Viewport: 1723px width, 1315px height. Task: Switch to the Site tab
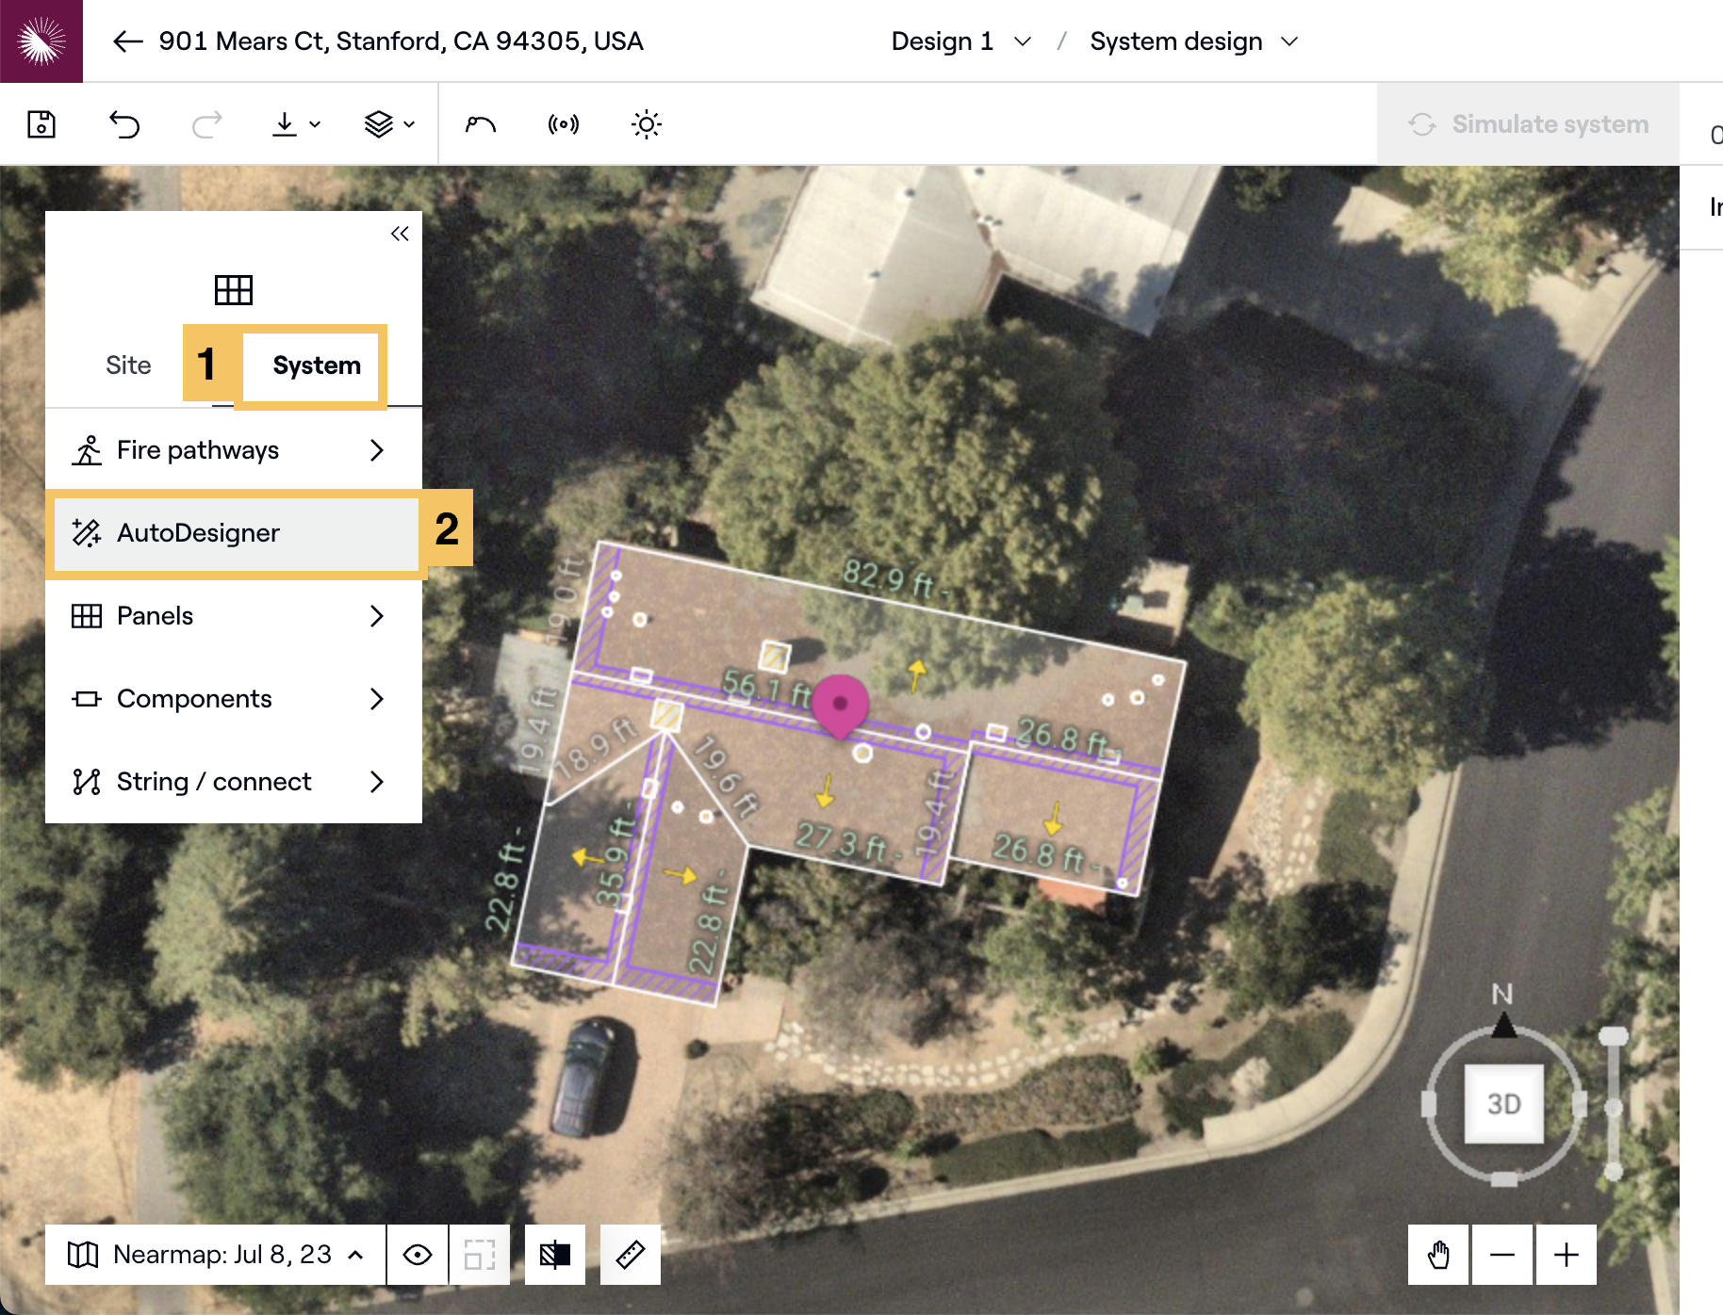pyautogui.click(x=128, y=365)
